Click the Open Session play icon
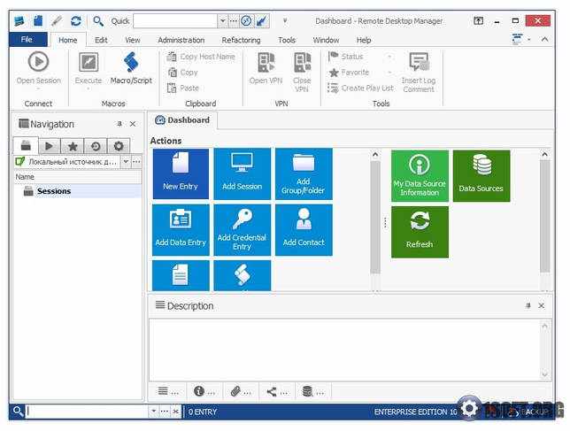This screenshot has height=431, width=570. (x=38, y=62)
